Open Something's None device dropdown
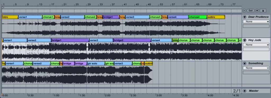The width and height of the screenshot is (271, 98). tap(256, 68)
